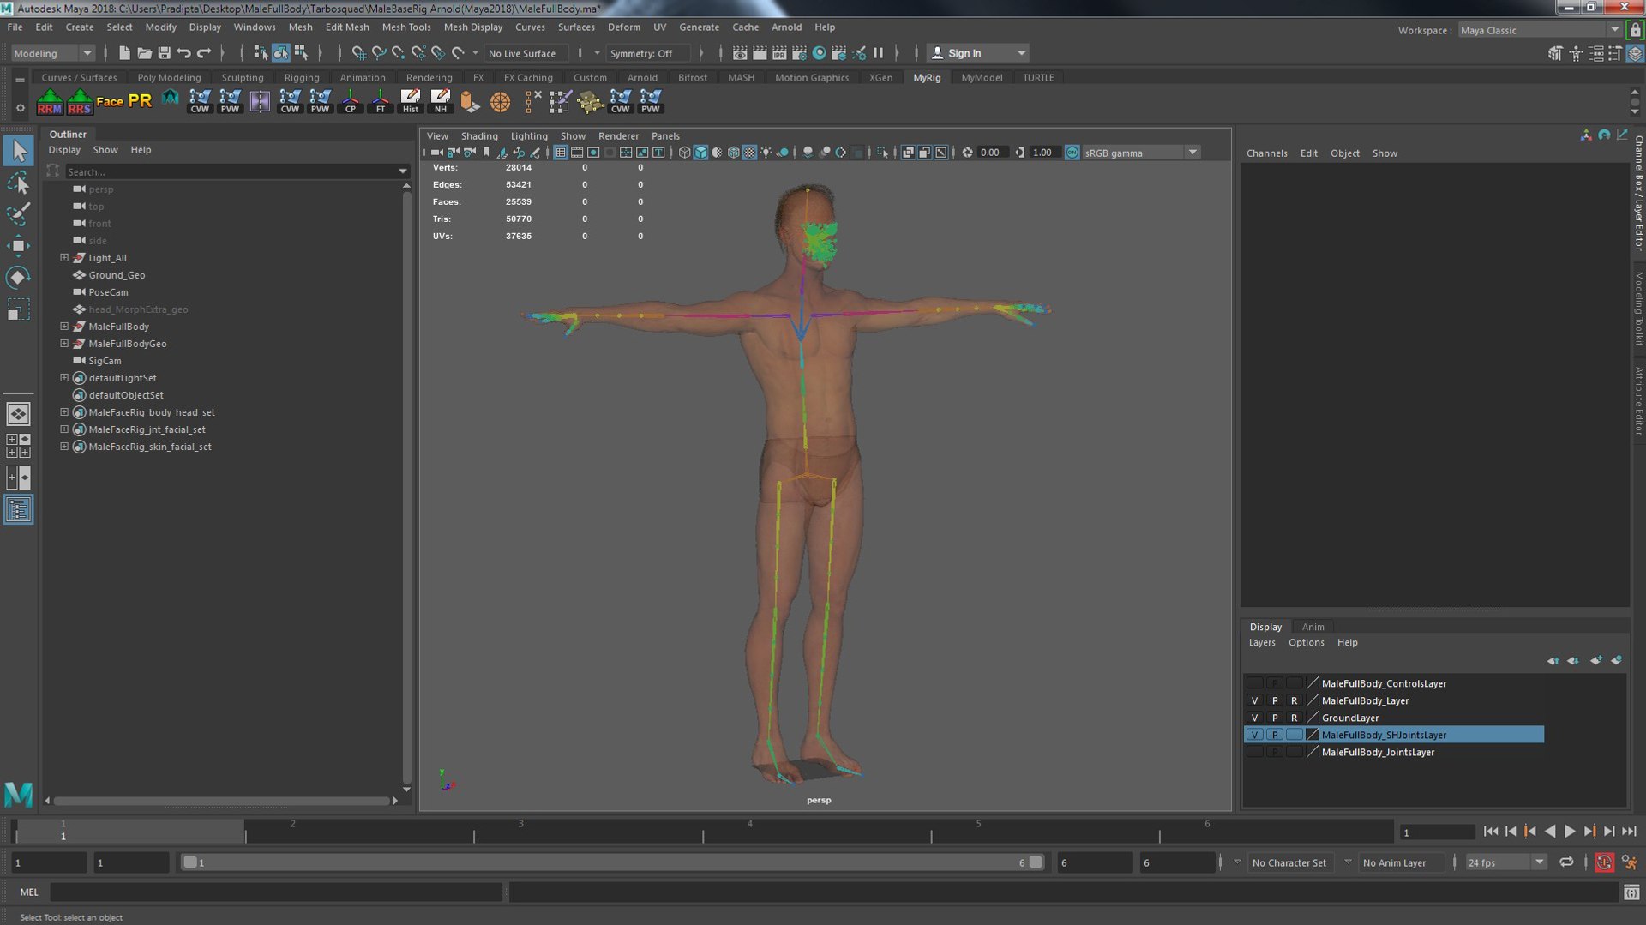The width and height of the screenshot is (1646, 925).
Task: Run the Hist shelf script
Action: click(x=411, y=101)
